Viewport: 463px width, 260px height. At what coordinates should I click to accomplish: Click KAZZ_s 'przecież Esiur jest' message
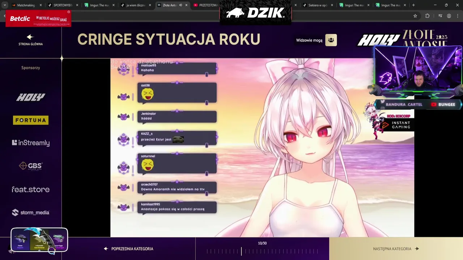coord(177,138)
